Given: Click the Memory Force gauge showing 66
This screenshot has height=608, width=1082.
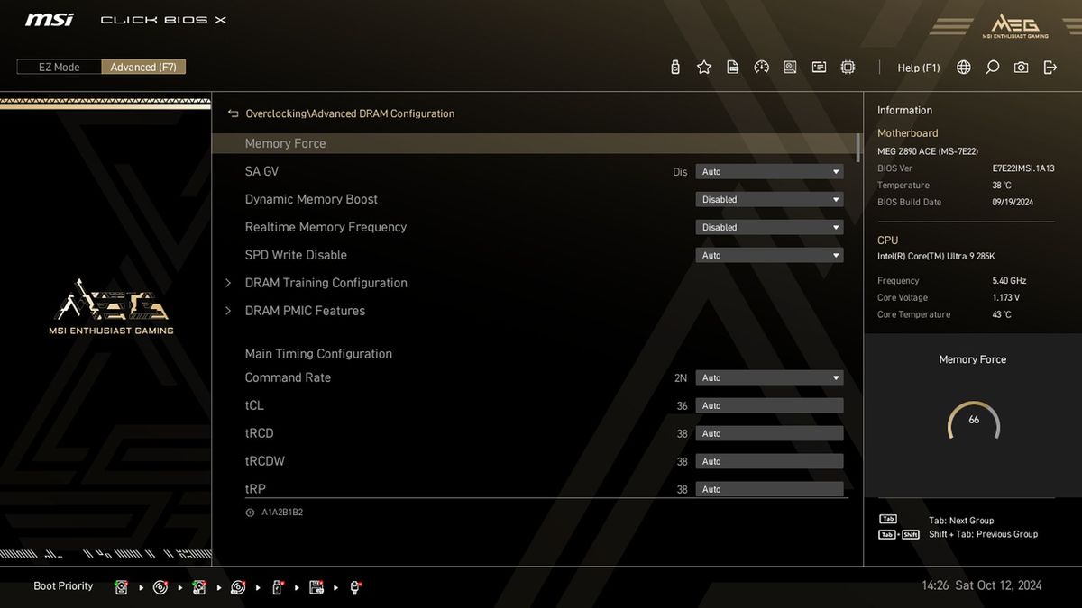Looking at the screenshot, I should point(974,421).
